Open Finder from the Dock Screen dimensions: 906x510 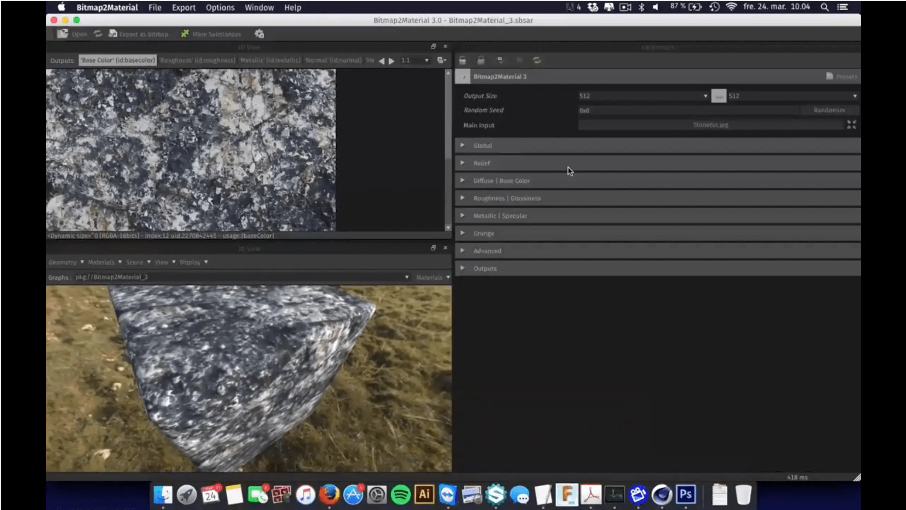pyautogui.click(x=163, y=494)
